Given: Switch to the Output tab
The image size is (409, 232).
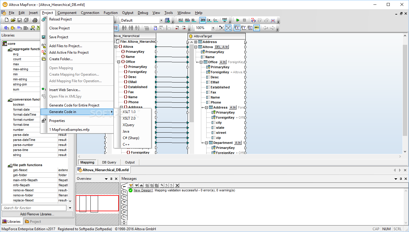Looking at the screenshot, I should pos(130,162).
